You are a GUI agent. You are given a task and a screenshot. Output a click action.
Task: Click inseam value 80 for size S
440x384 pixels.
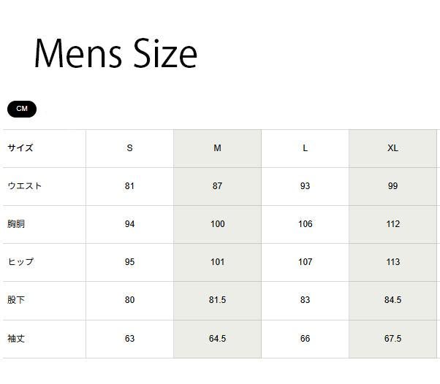(x=129, y=300)
